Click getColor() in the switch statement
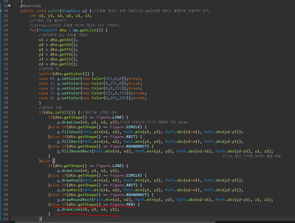This screenshot has width=295, height=223. pyautogui.click(x=75, y=74)
